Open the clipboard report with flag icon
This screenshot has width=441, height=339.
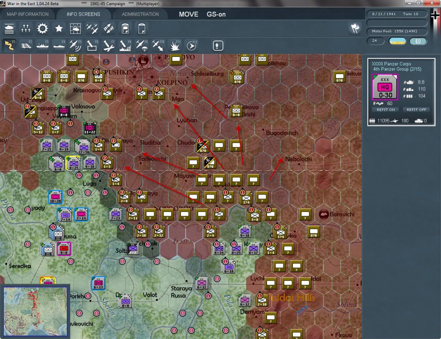[125, 28]
